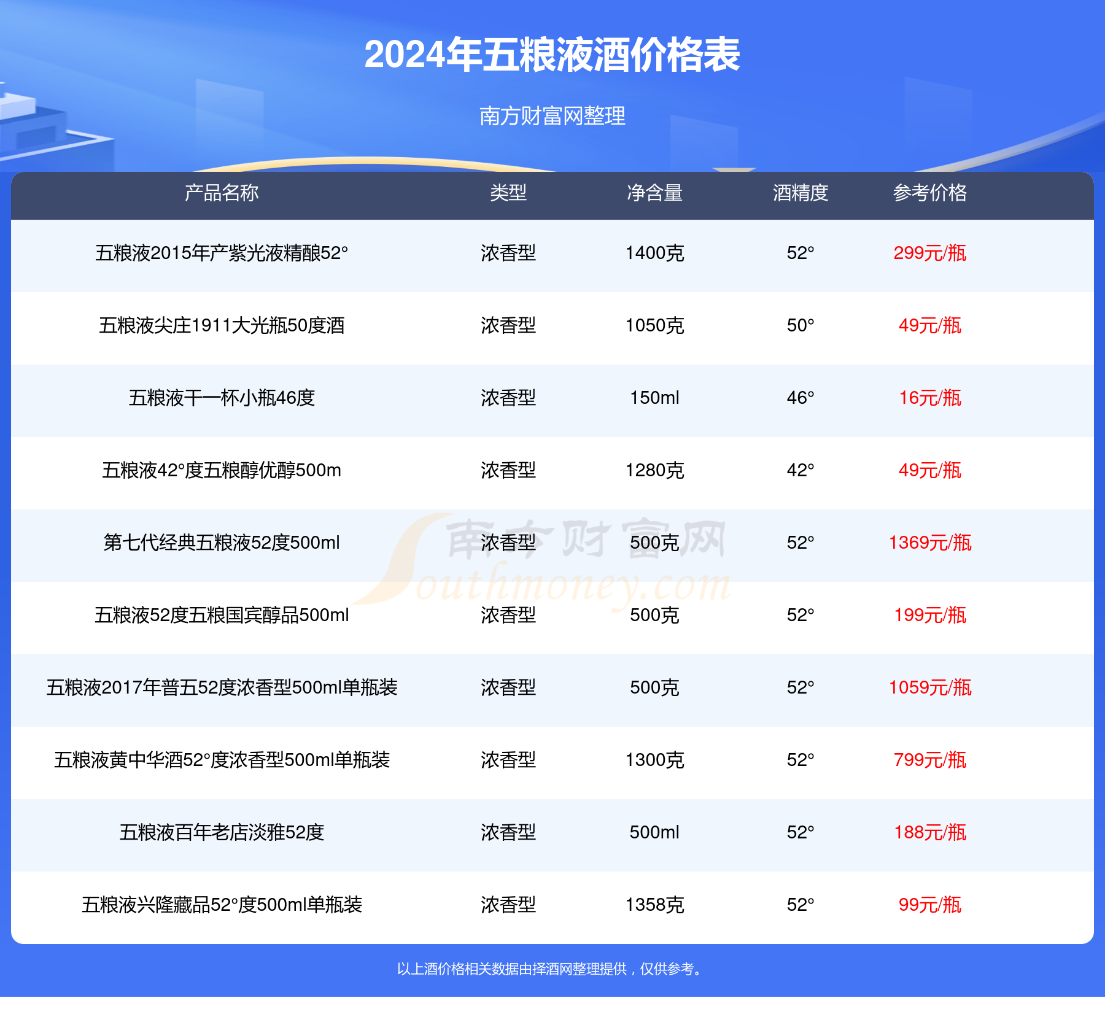Select product 第七代经典五粮液52度500ml
The height and width of the screenshot is (1025, 1105).
(222, 543)
